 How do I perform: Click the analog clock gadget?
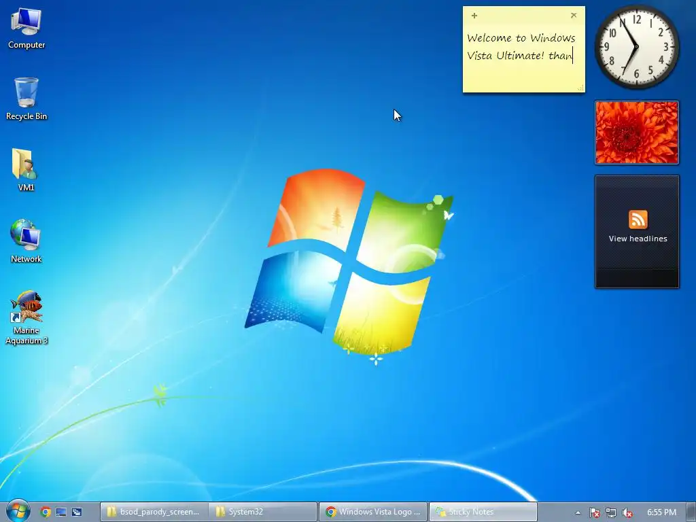636,47
